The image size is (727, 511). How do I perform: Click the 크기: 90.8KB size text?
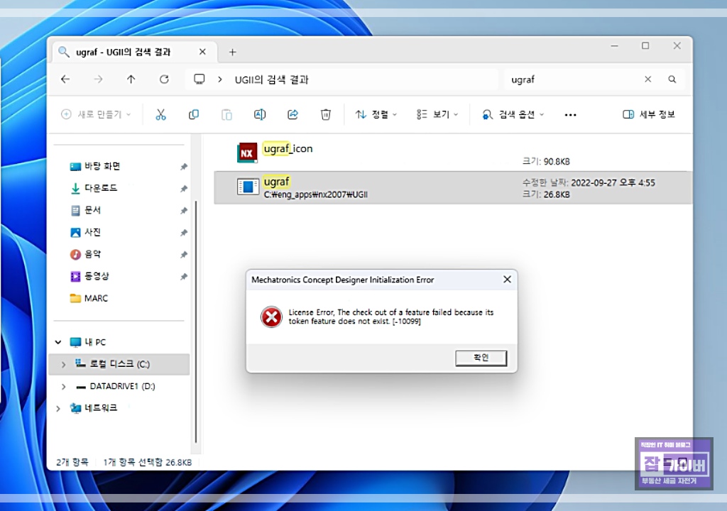[546, 161]
